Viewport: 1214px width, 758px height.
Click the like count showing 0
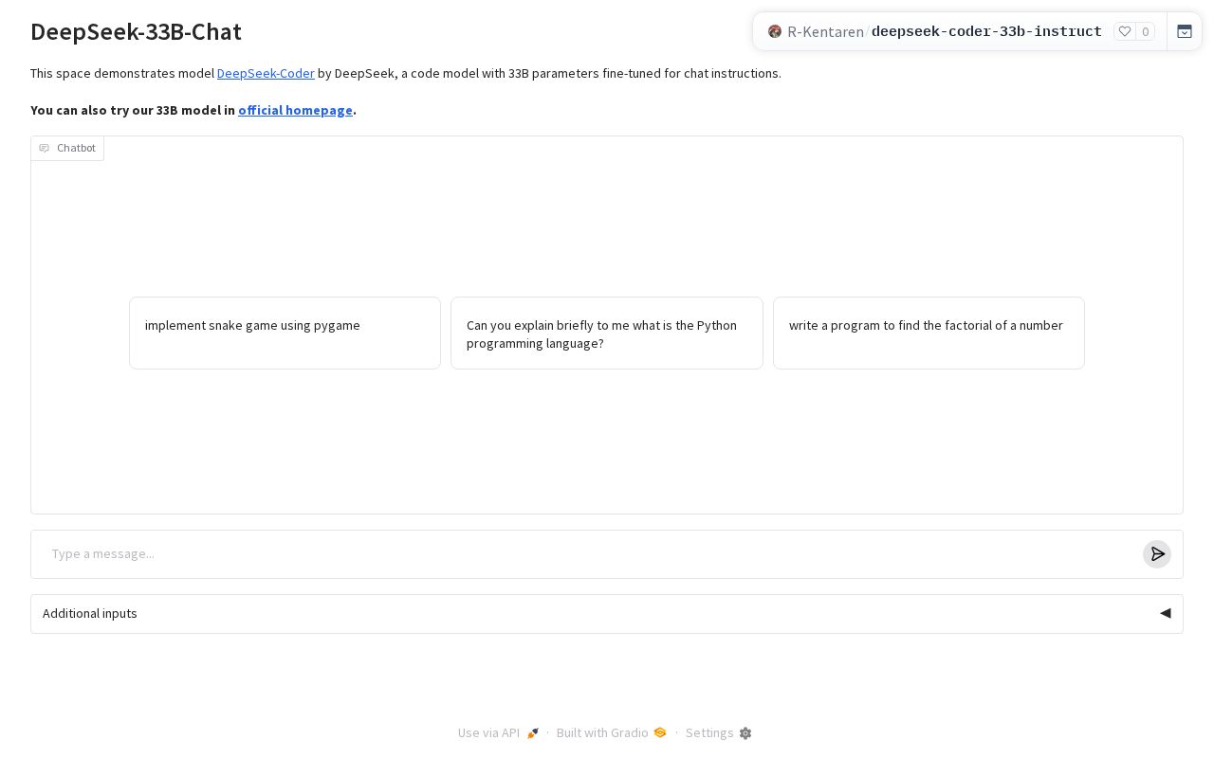[1146, 31]
